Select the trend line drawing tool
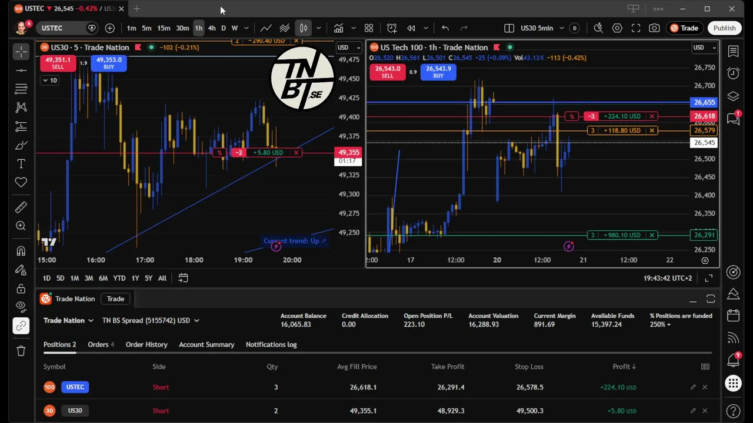This screenshot has width=753, height=423. point(21,70)
